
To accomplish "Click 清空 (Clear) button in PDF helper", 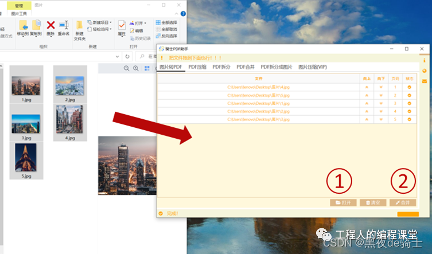I will click(x=373, y=202).
